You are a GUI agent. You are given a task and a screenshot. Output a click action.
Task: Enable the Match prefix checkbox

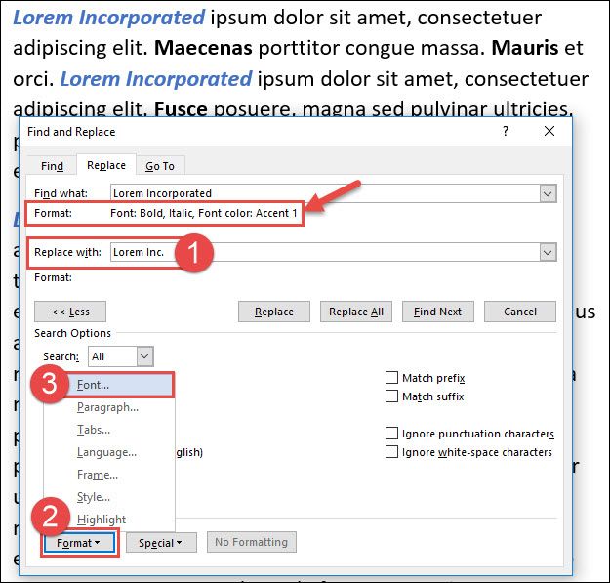pos(391,378)
